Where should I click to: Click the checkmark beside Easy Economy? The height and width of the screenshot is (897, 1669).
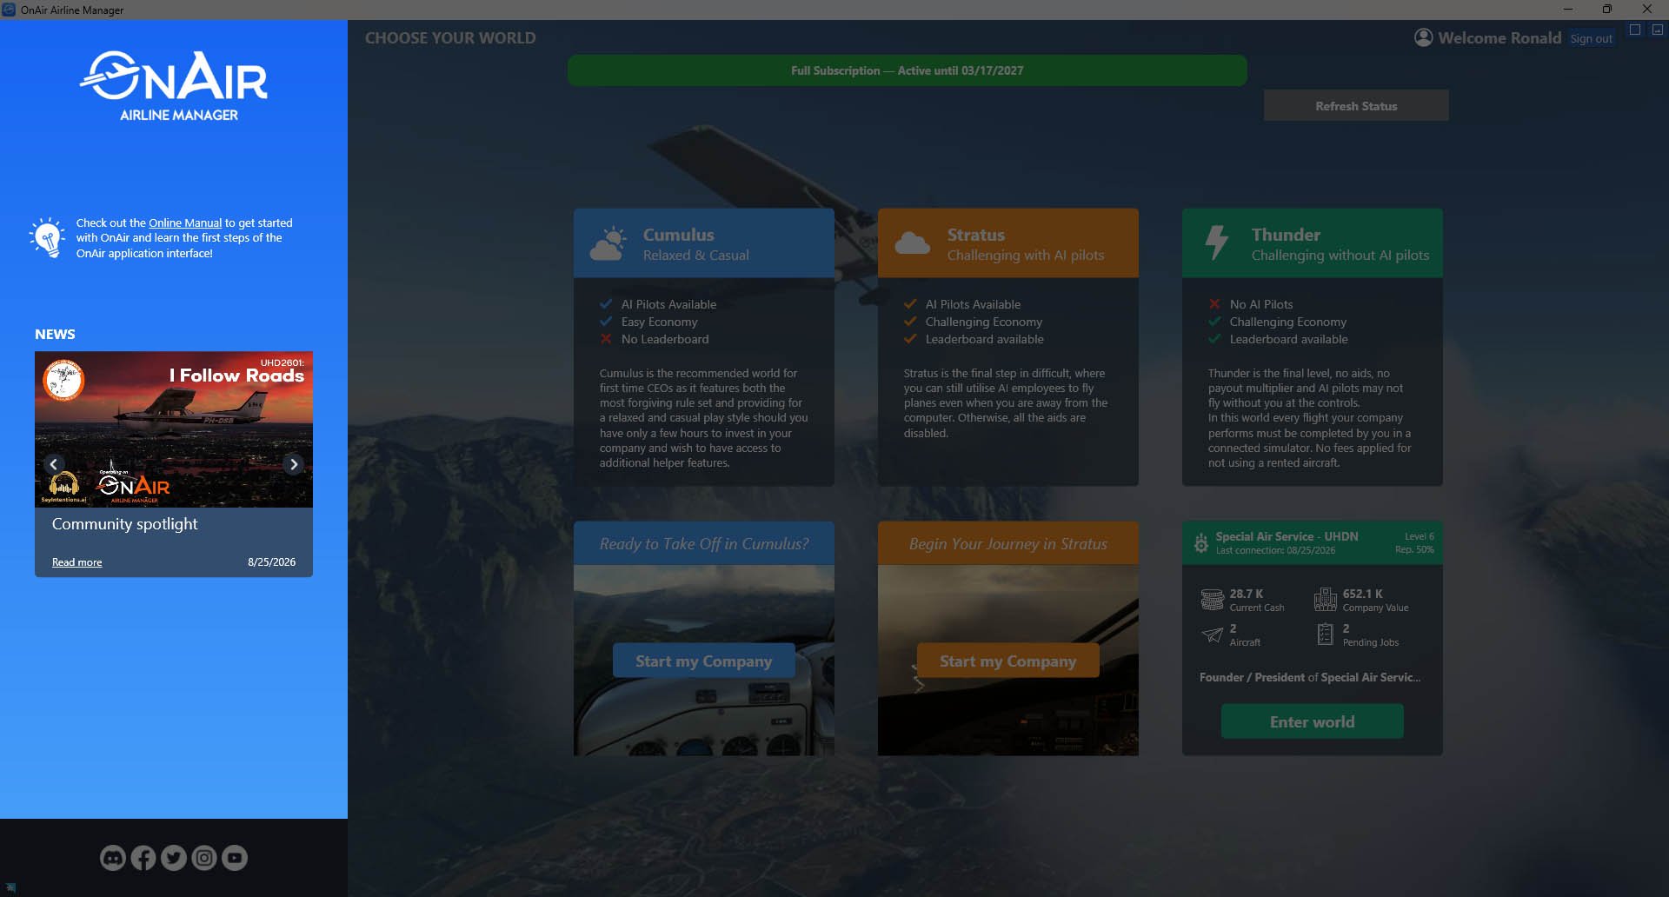[x=606, y=322]
